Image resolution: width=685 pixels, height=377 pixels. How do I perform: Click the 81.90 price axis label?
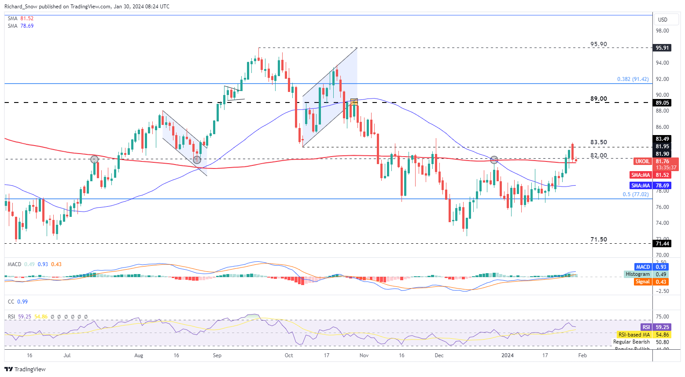[x=662, y=154]
